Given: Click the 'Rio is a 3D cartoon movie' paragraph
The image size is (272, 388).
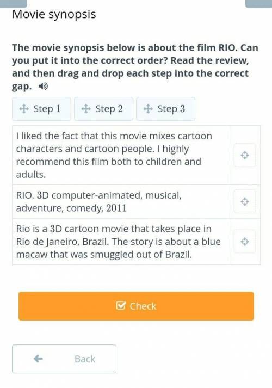Looking at the screenshot, I should tap(121, 242).
